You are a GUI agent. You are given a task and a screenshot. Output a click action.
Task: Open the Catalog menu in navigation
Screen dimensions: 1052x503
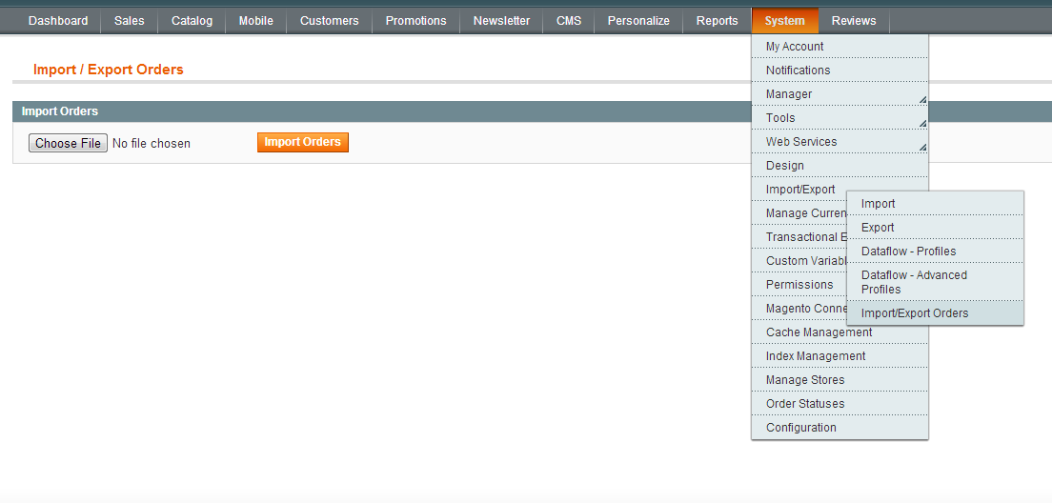[192, 21]
